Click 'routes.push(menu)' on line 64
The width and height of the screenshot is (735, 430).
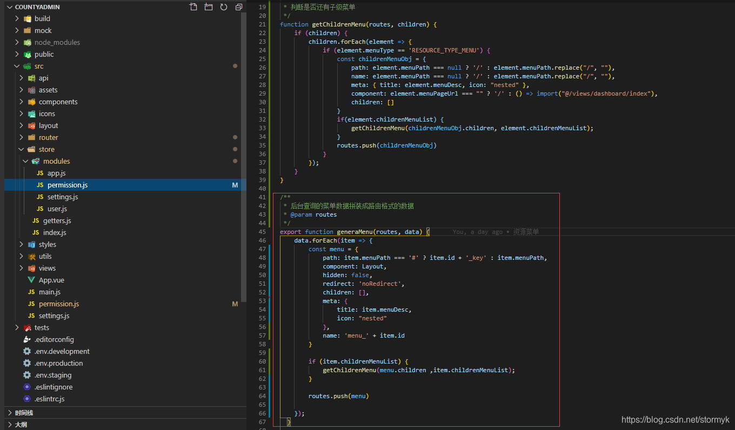coord(339,396)
